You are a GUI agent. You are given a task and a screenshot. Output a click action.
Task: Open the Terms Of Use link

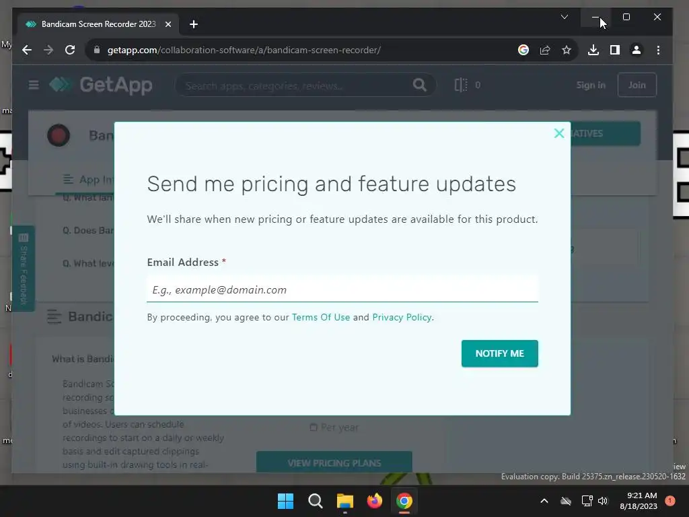(321, 317)
